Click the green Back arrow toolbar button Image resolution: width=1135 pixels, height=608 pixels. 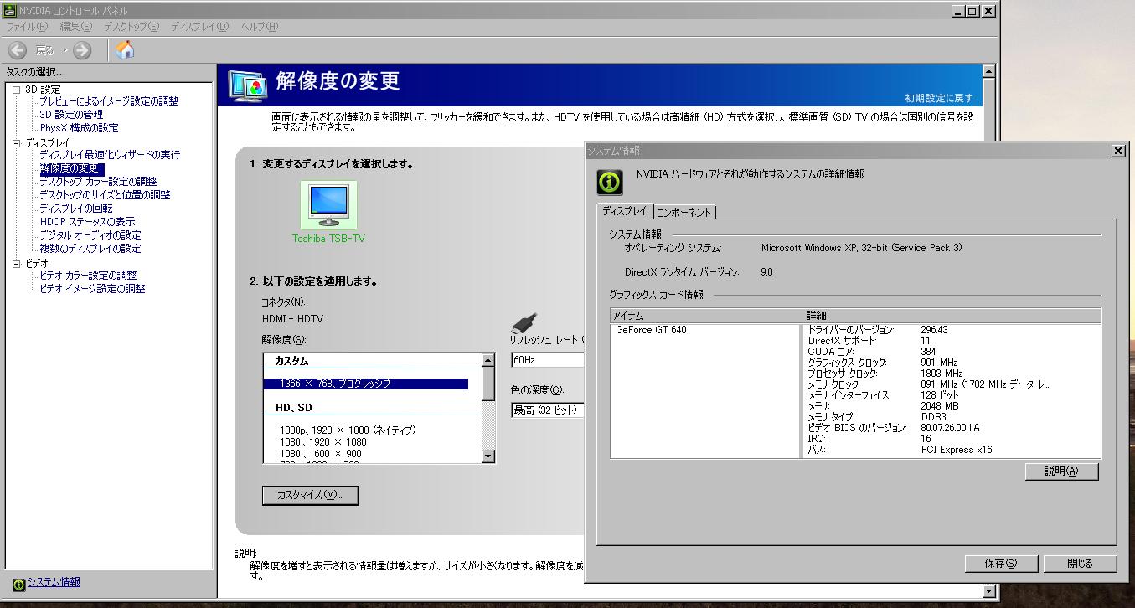18,50
